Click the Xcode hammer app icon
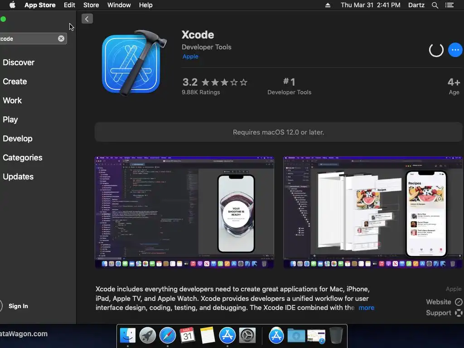The width and height of the screenshot is (464, 348). 134,63
